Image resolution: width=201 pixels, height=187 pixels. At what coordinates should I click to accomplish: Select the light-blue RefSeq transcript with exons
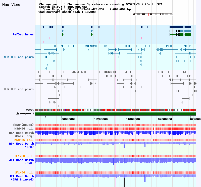(x=180, y=31)
